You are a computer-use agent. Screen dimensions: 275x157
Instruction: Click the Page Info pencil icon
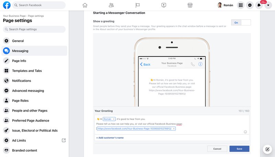(7, 61)
